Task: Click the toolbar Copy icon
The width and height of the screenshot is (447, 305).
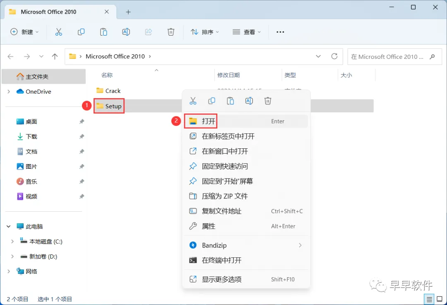Action: click(81, 32)
